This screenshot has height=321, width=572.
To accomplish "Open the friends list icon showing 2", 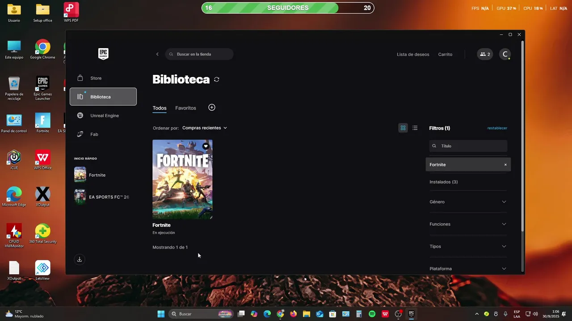I will click(x=485, y=54).
